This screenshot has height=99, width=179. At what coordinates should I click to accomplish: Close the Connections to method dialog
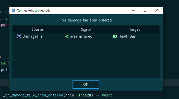point(157,10)
